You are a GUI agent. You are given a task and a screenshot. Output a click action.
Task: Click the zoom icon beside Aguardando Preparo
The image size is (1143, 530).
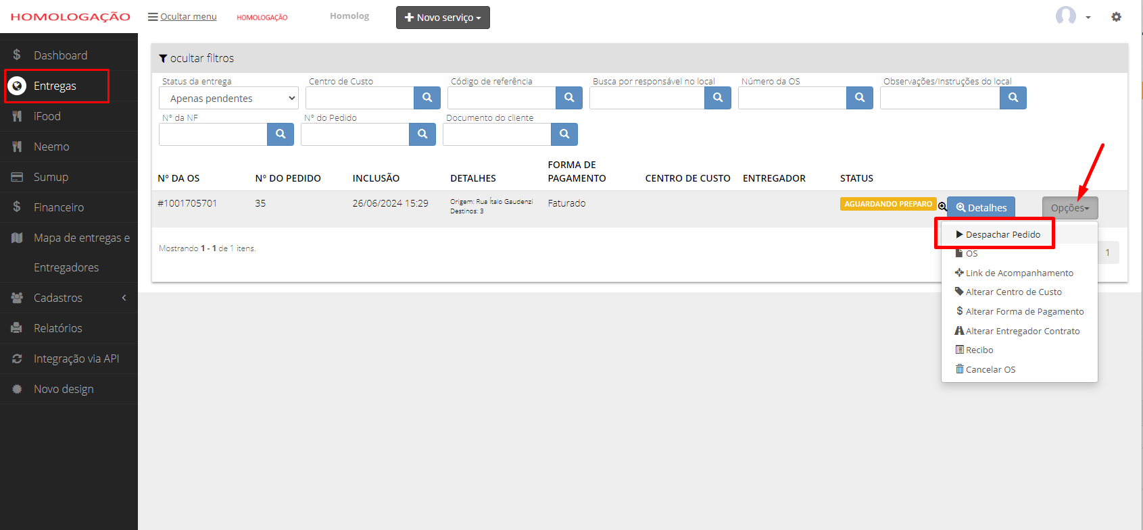click(942, 206)
